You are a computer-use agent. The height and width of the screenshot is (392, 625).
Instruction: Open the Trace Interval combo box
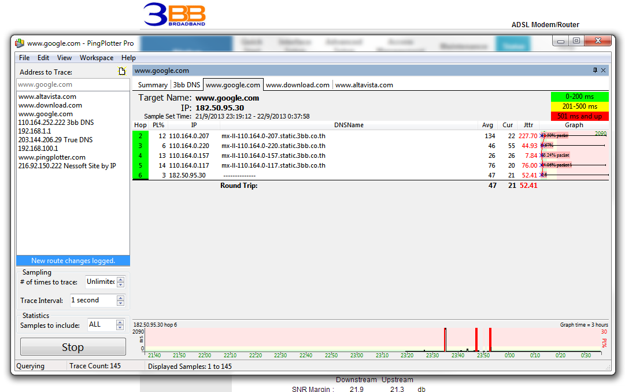coord(94,300)
